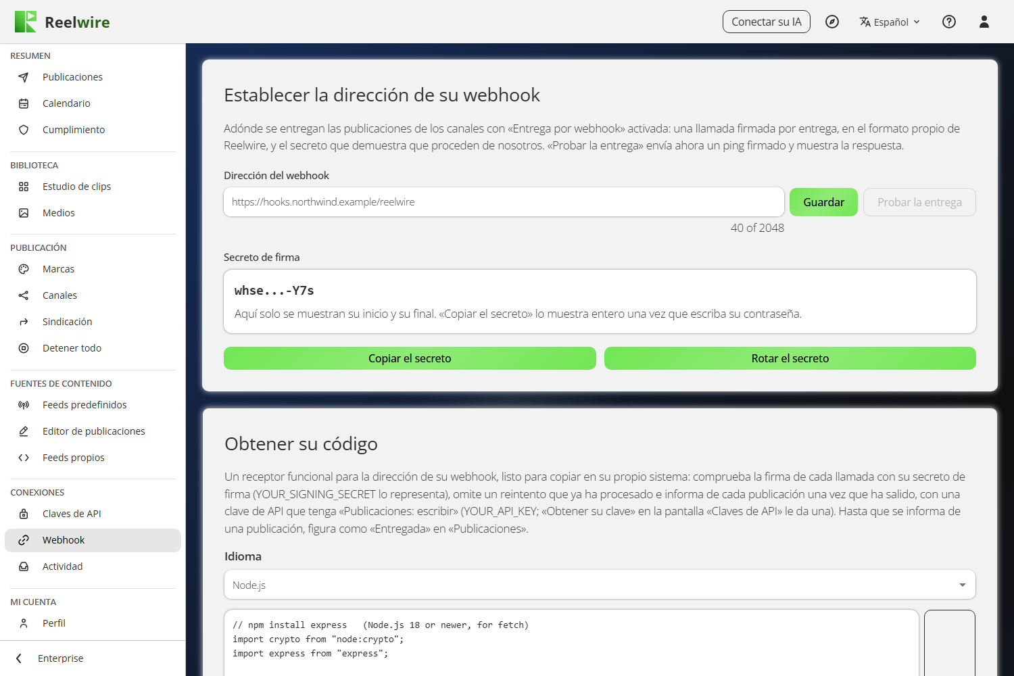Click inside the Node.js code snippet box

(571, 643)
